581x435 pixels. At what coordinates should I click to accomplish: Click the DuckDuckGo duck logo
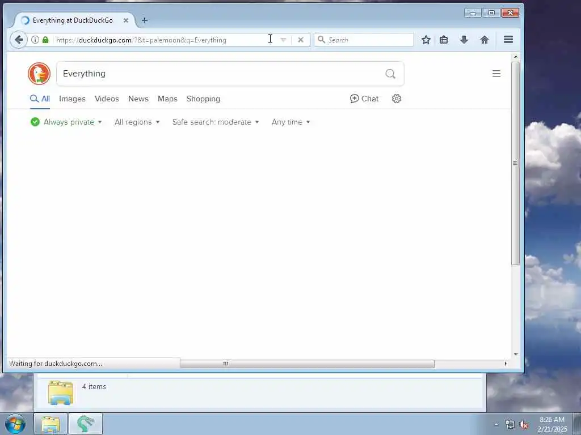point(39,74)
